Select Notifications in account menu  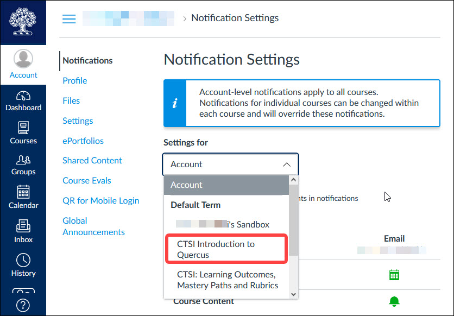click(x=87, y=60)
